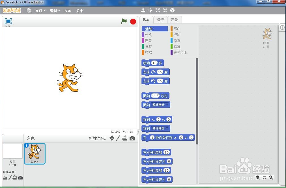Viewport: 286px width, 188px height.
Task: Switch to the 造型 tab
Action: pyautogui.click(x=160, y=20)
